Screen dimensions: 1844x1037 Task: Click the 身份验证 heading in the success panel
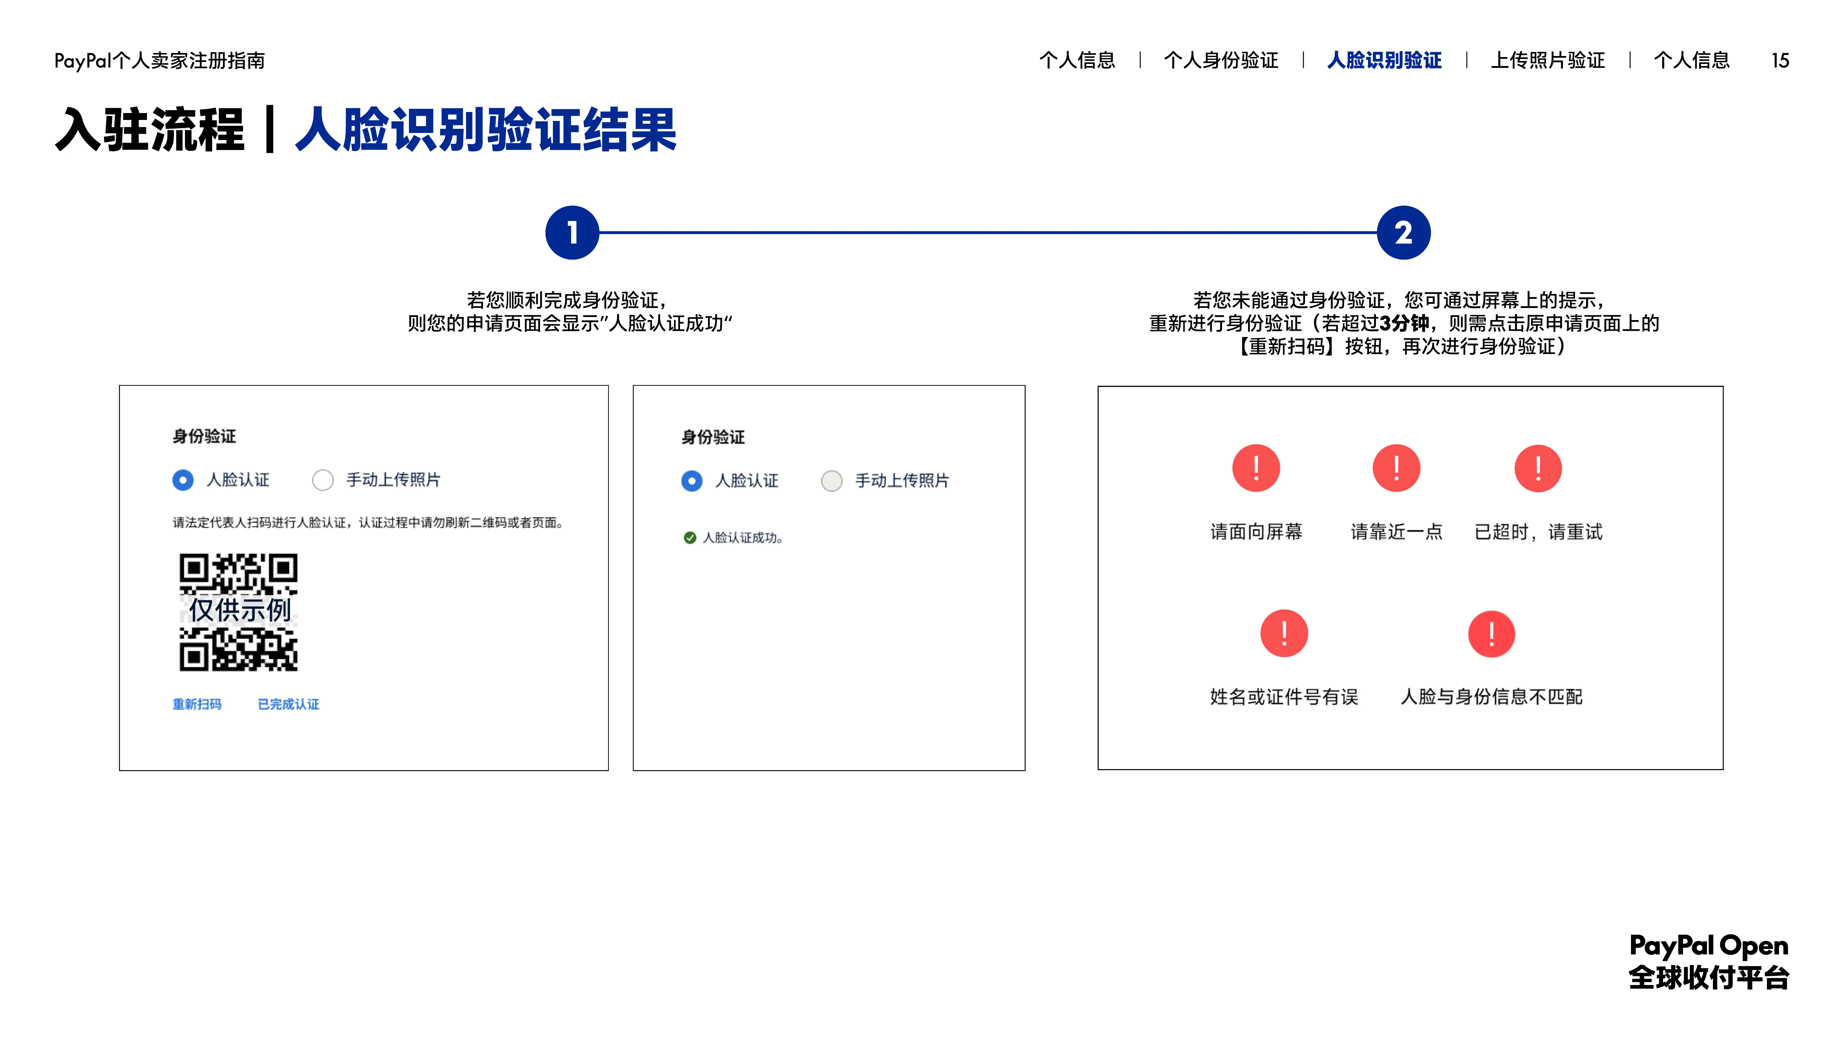click(x=713, y=437)
